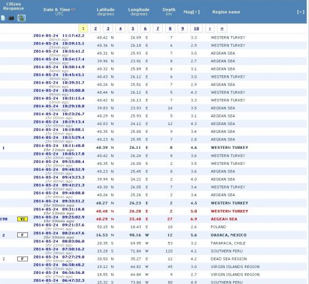Click the DEAD SEA REGION name
The height and width of the screenshot is (284, 309).
pos(229,259)
